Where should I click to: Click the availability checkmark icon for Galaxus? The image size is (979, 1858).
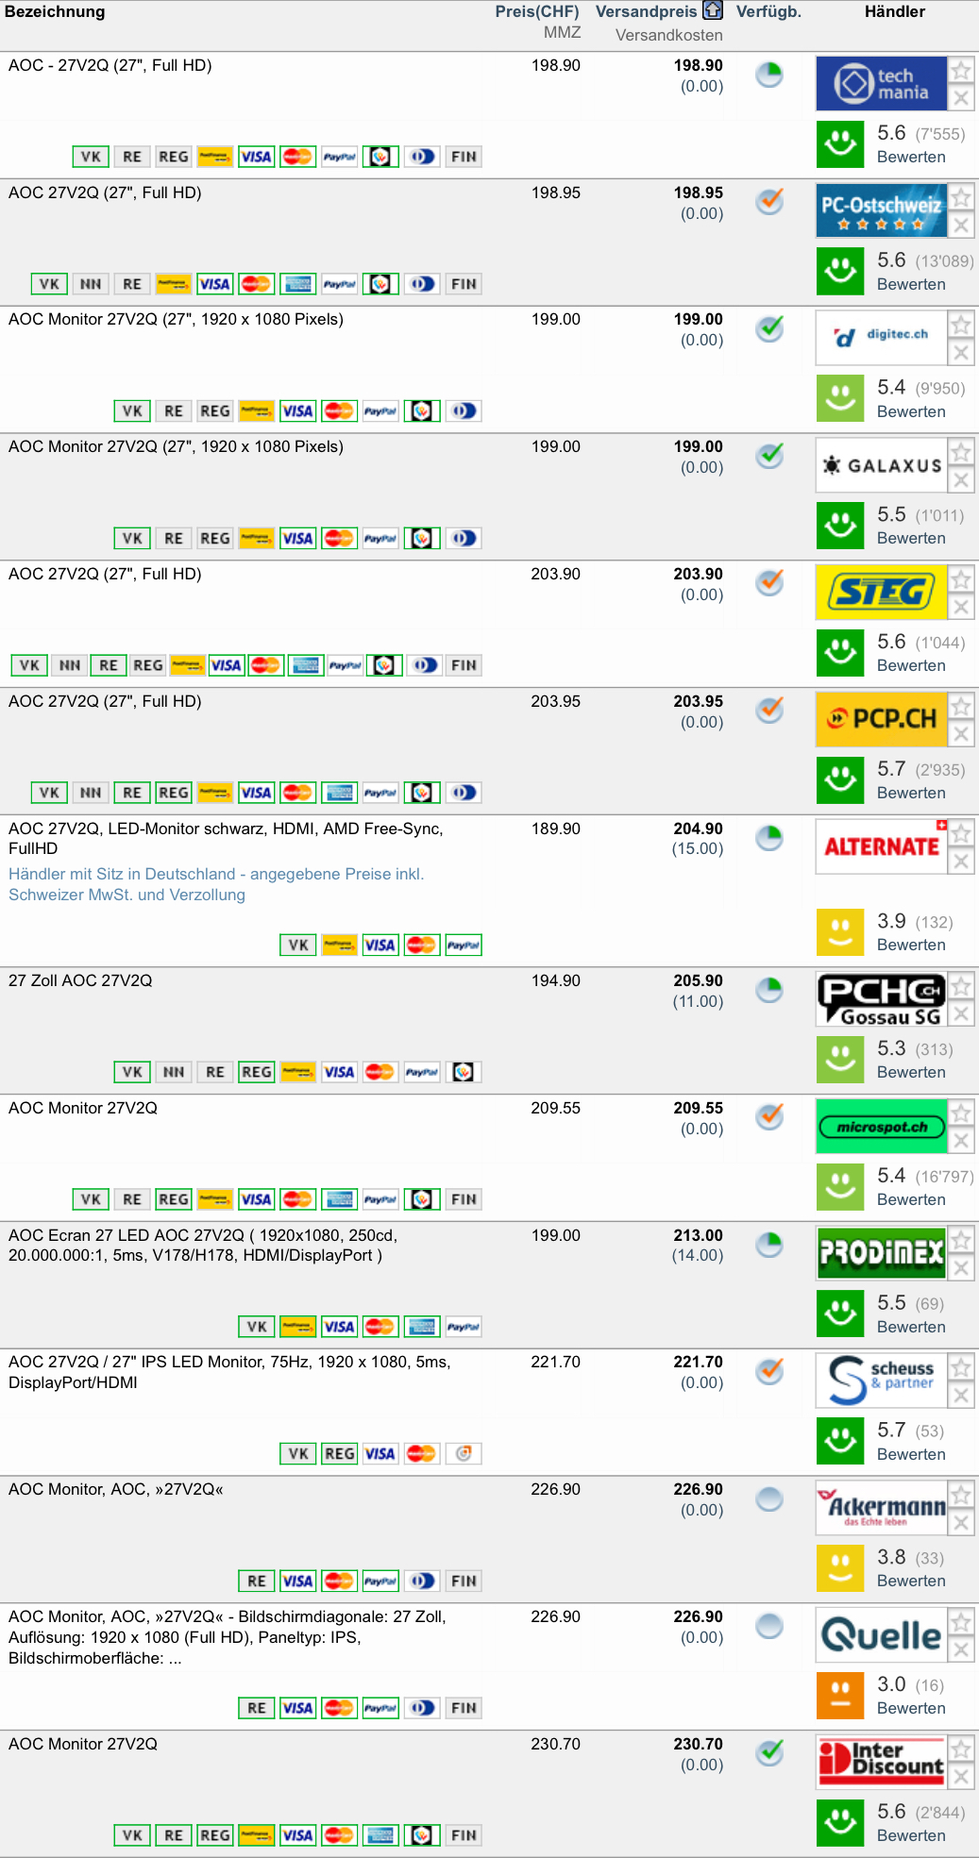(x=770, y=456)
